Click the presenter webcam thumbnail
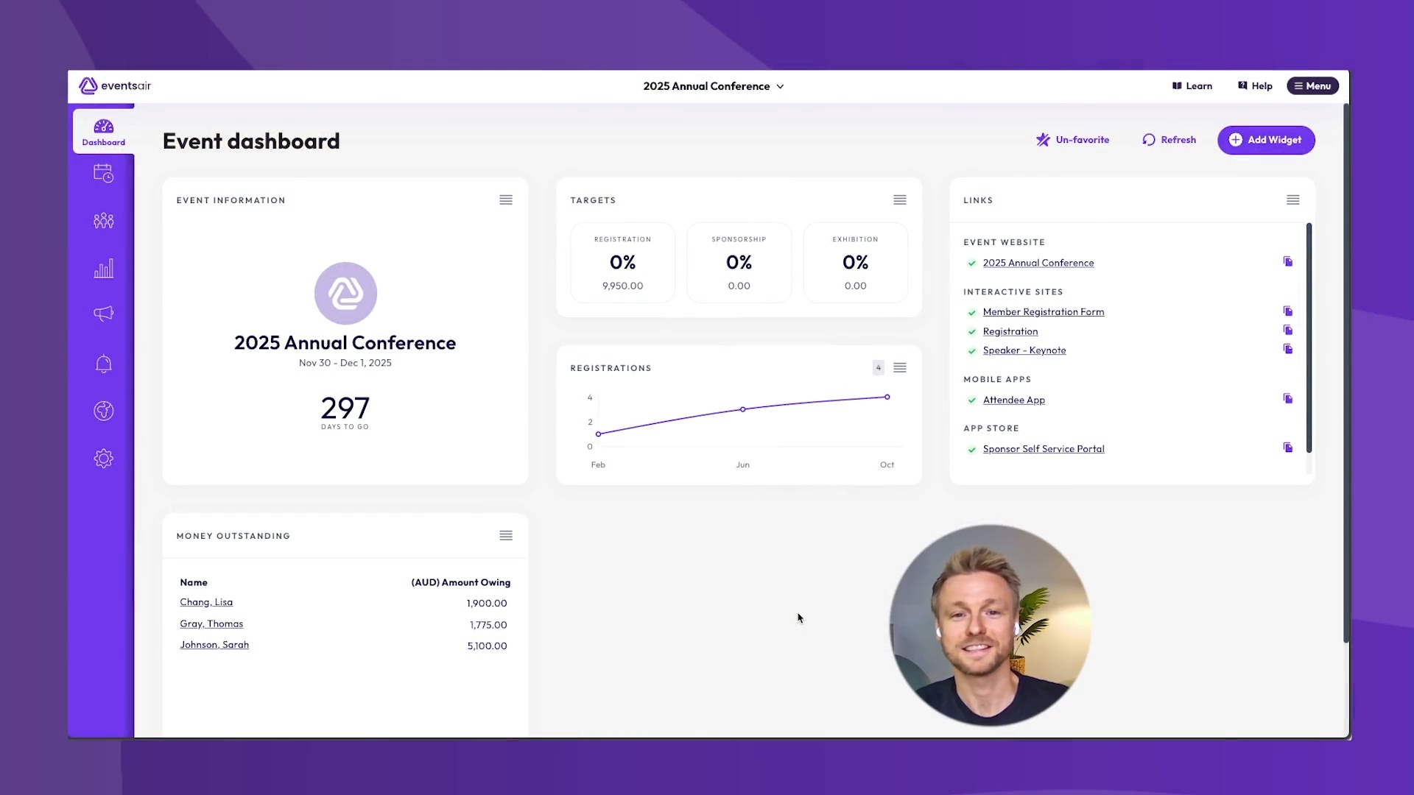 (x=990, y=625)
